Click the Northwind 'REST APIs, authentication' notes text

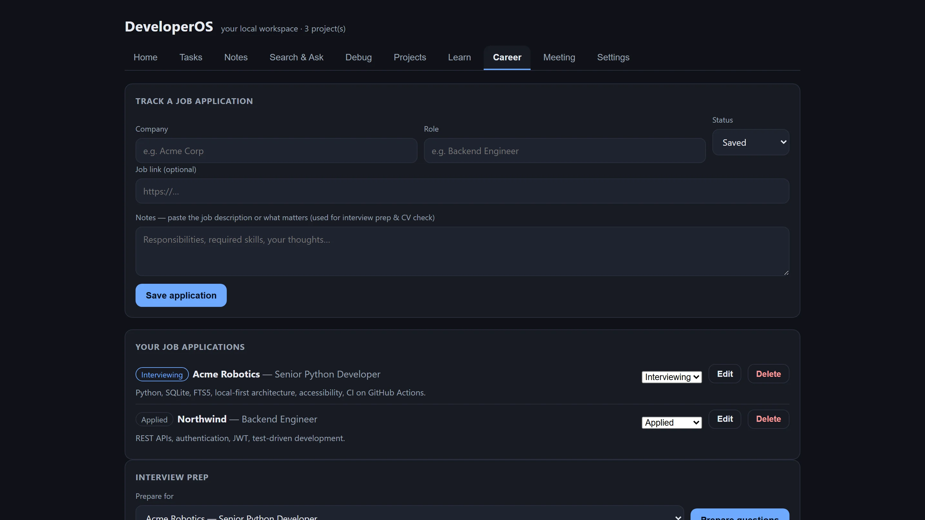tap(240, 438)
